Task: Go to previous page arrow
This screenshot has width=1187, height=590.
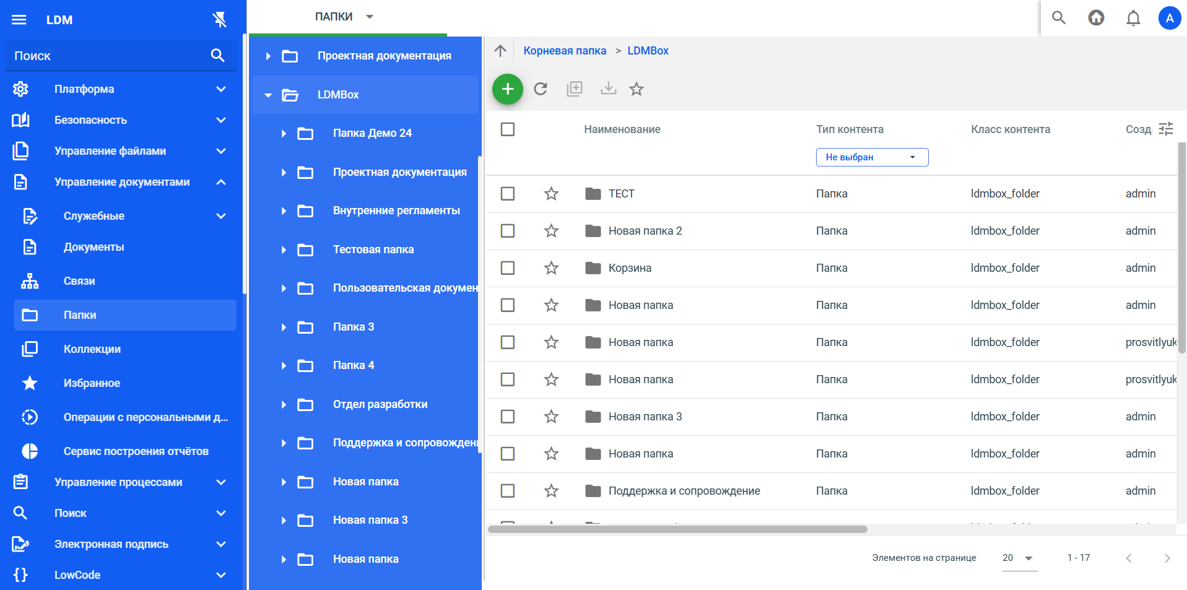Action: point(1129,558)
